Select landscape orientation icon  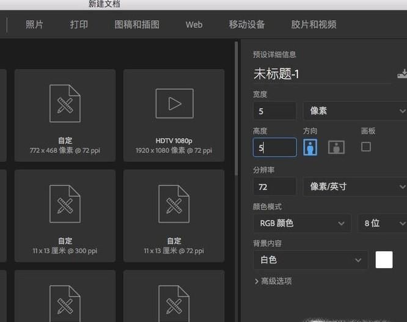click(x=336, y=147)
